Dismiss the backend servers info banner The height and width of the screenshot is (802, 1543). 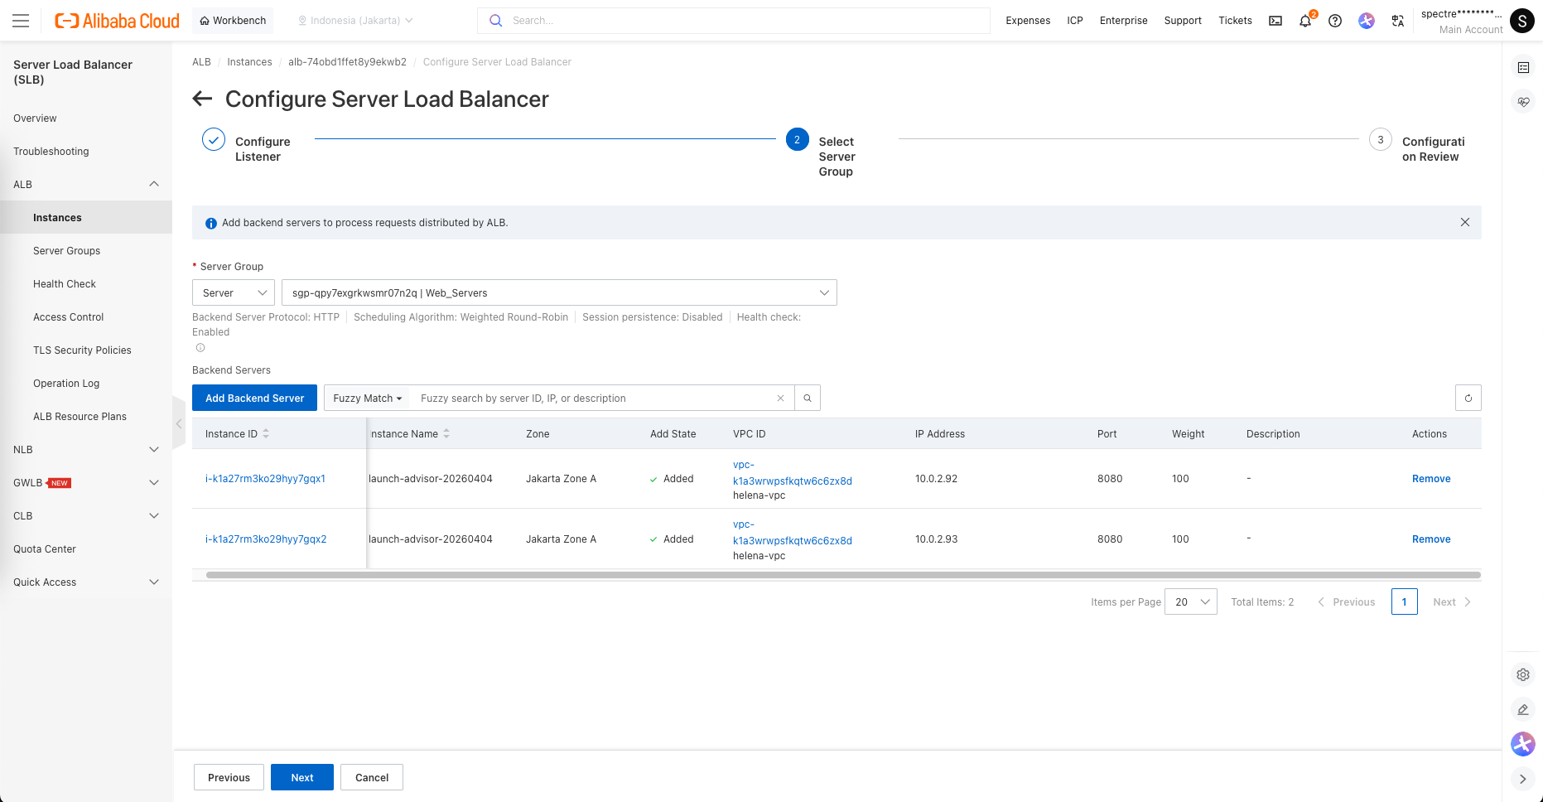click(1465, 222)
